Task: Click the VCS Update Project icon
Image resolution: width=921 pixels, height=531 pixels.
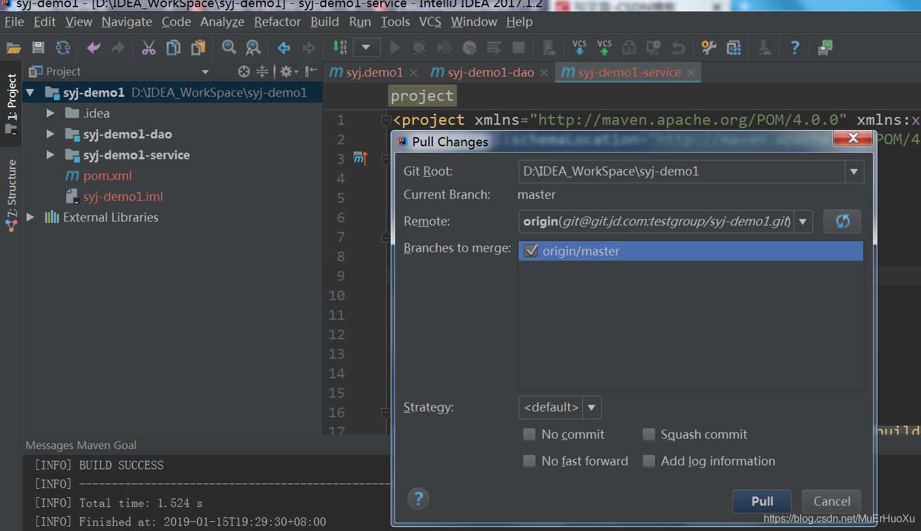Action: (x=580, y=47)
